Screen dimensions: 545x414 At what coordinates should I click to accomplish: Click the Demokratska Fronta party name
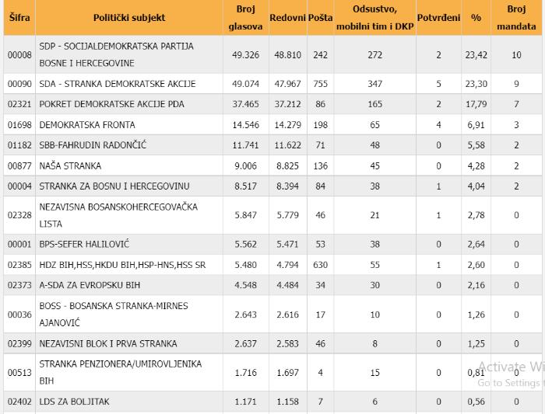pos(87,125)
